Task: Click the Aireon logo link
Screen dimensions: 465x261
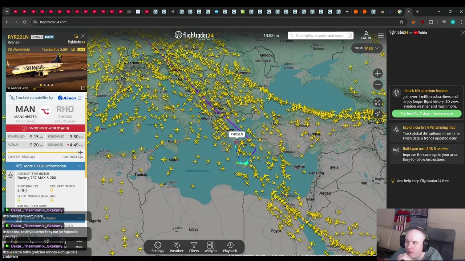Action: [67, 98]
